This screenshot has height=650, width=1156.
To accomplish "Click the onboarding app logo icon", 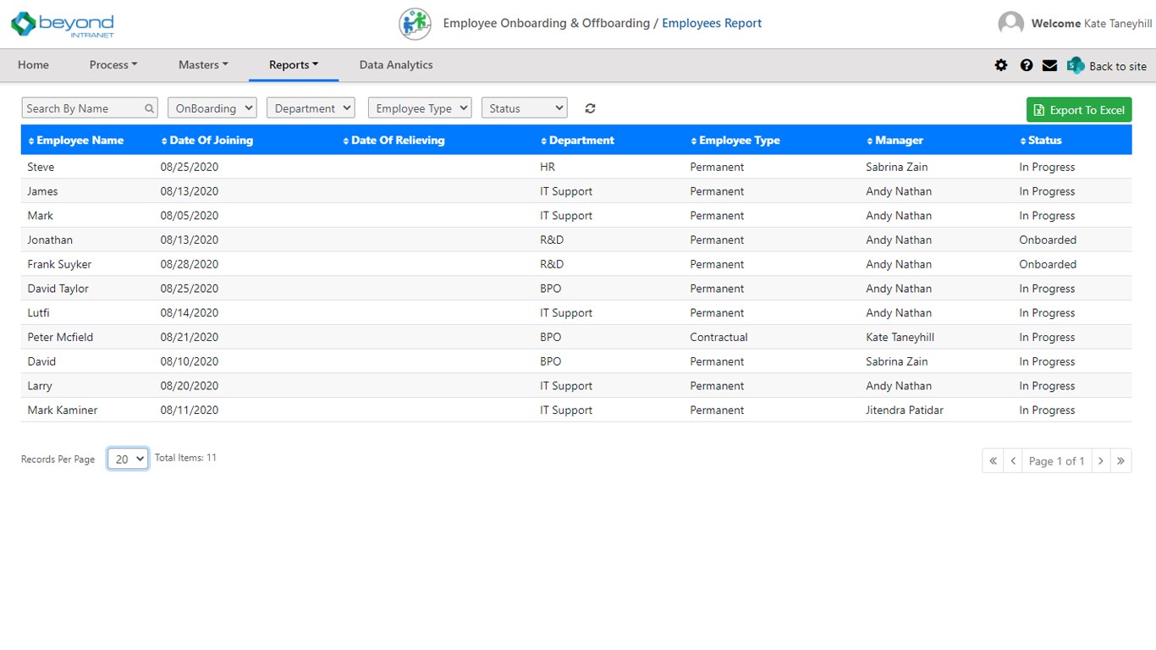I will coord(415,24).
